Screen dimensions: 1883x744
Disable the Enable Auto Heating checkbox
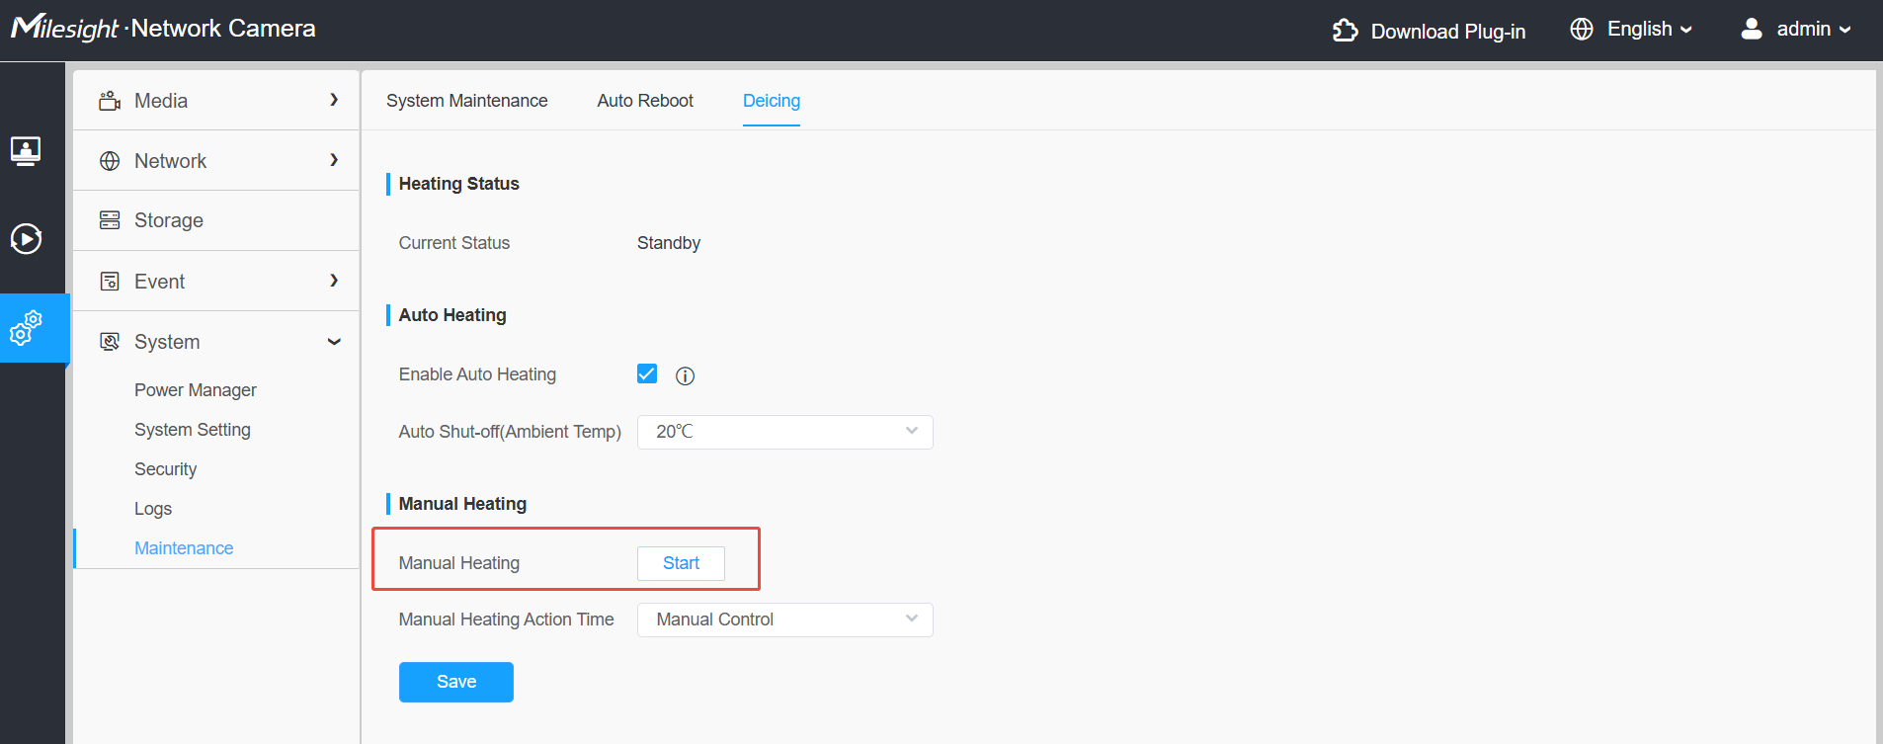(647, 373)
